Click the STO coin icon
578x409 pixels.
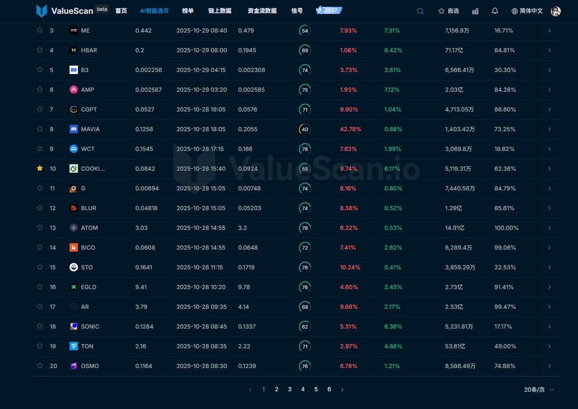(73, 267)
